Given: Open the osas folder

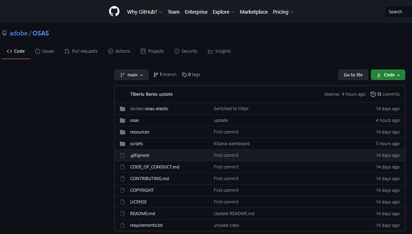Looking at the screenshot, I should coord(134,120).
